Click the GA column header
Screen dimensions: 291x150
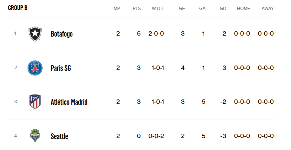pos(202,8)
